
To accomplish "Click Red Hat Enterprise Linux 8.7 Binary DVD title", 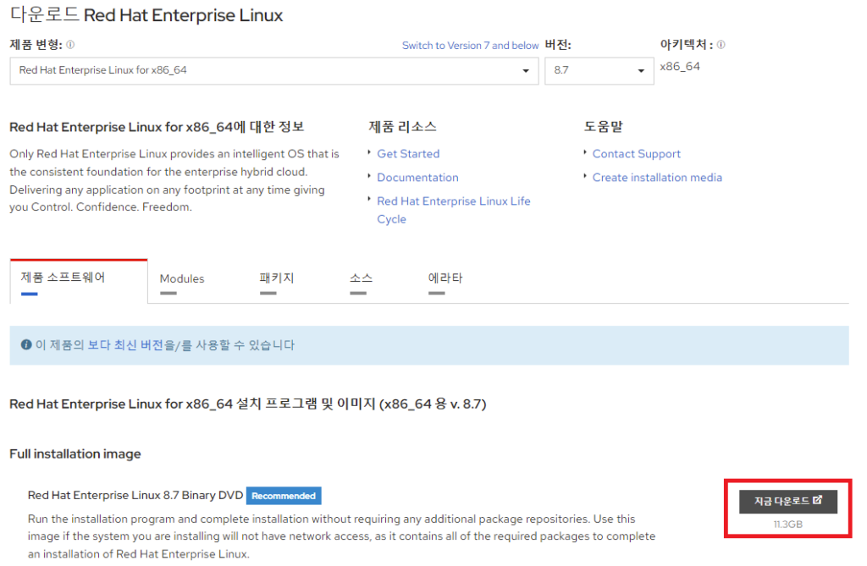I will (135, 495).
